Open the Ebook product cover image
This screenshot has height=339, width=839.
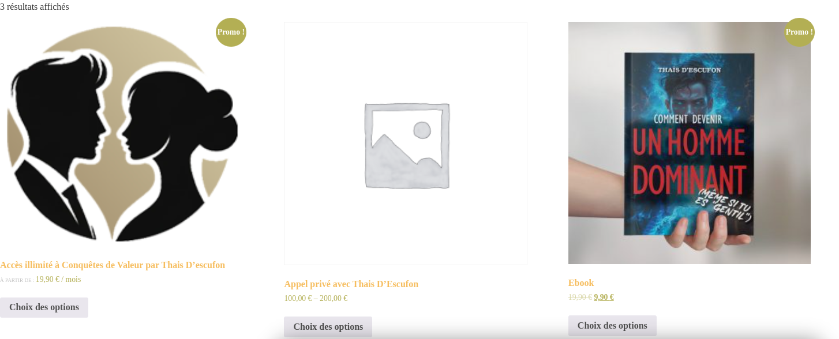690,143
